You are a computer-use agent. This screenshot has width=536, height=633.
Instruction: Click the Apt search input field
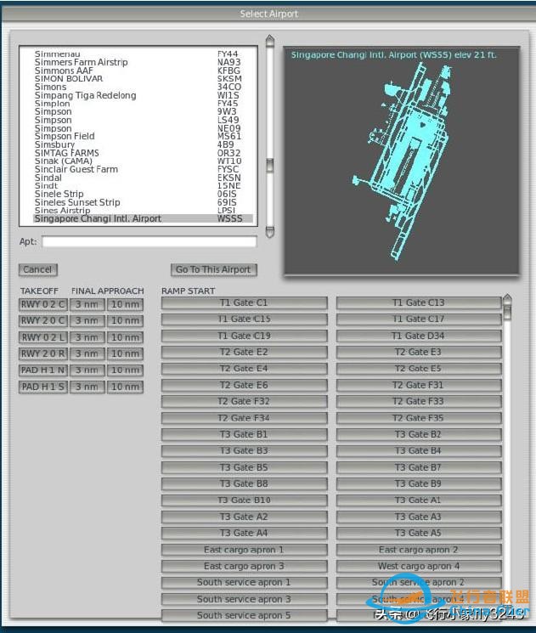pyautogui.click(x=150, y=241)
